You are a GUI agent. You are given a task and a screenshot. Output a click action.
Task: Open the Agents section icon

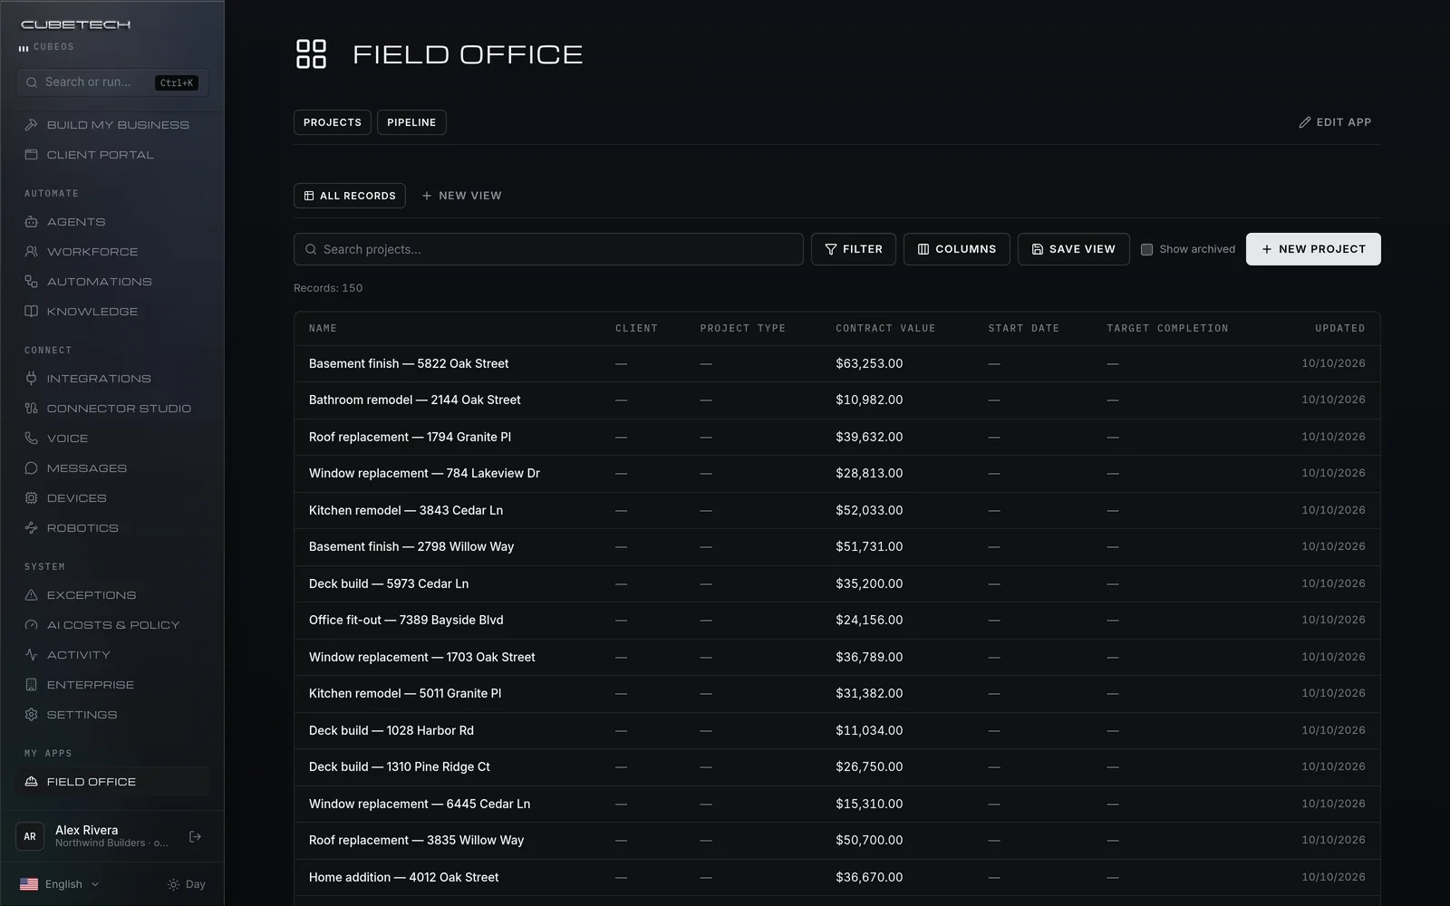(31, 222)
